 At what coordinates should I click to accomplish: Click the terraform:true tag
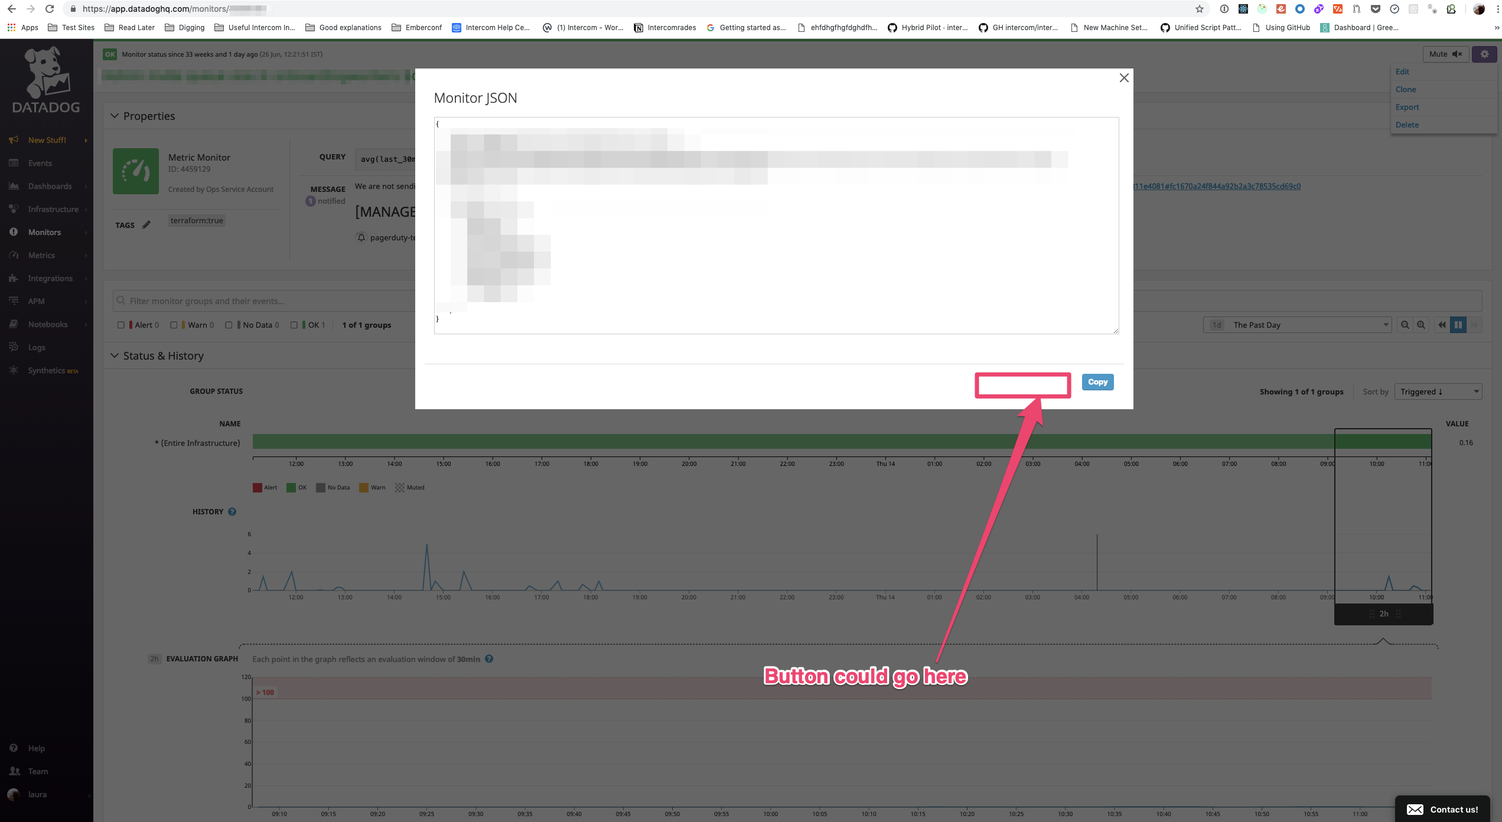tap(197, 220)
